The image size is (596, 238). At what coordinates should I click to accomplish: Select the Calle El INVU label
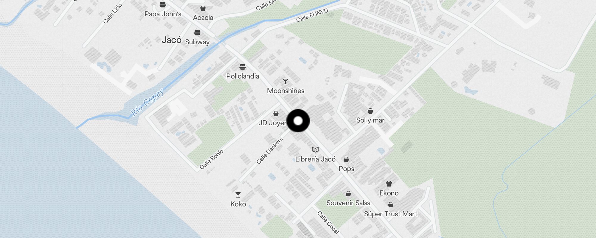(312, 15)
